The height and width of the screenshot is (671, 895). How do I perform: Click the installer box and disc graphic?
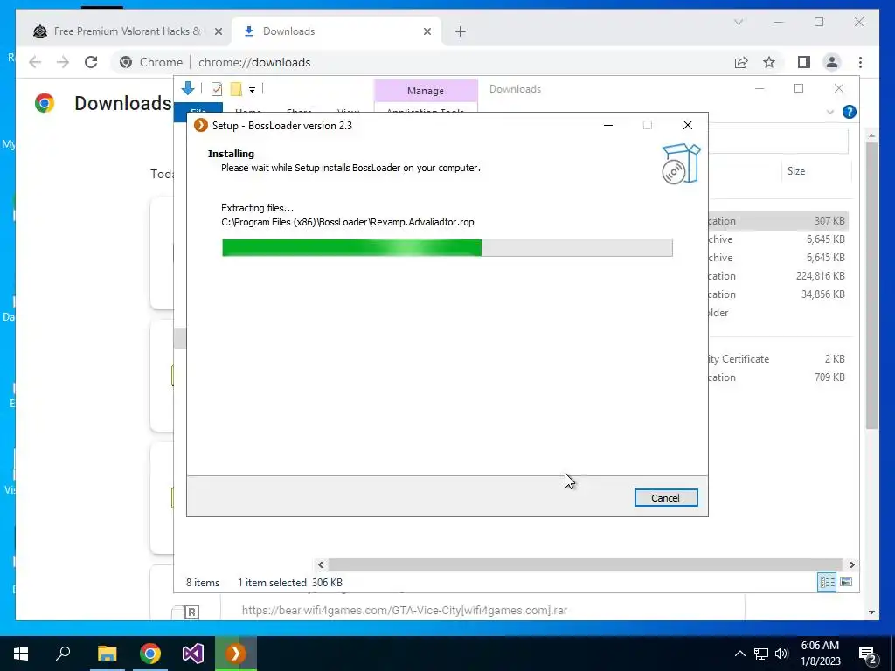[681, 163]
